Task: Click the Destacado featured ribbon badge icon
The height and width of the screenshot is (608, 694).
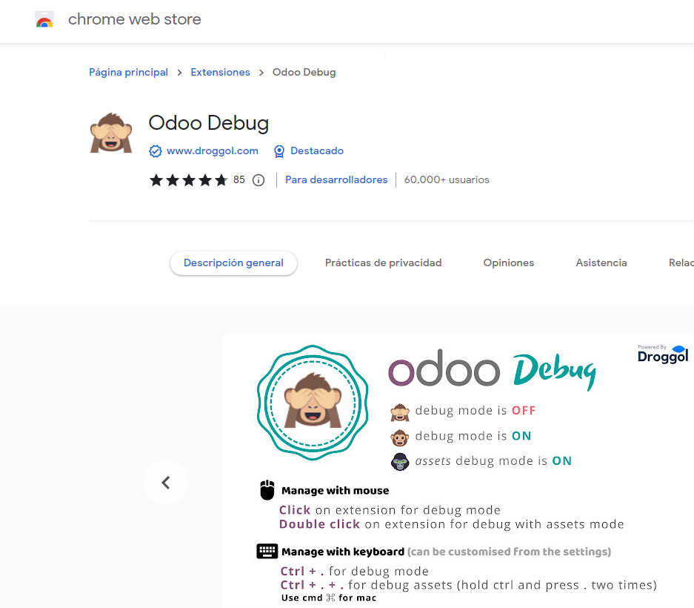Action: tap(279, 151)
